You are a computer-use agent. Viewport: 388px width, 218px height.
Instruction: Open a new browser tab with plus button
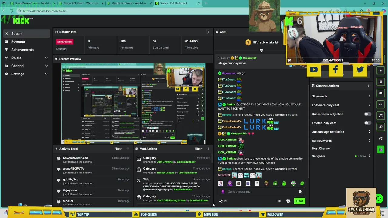[206, 3]
